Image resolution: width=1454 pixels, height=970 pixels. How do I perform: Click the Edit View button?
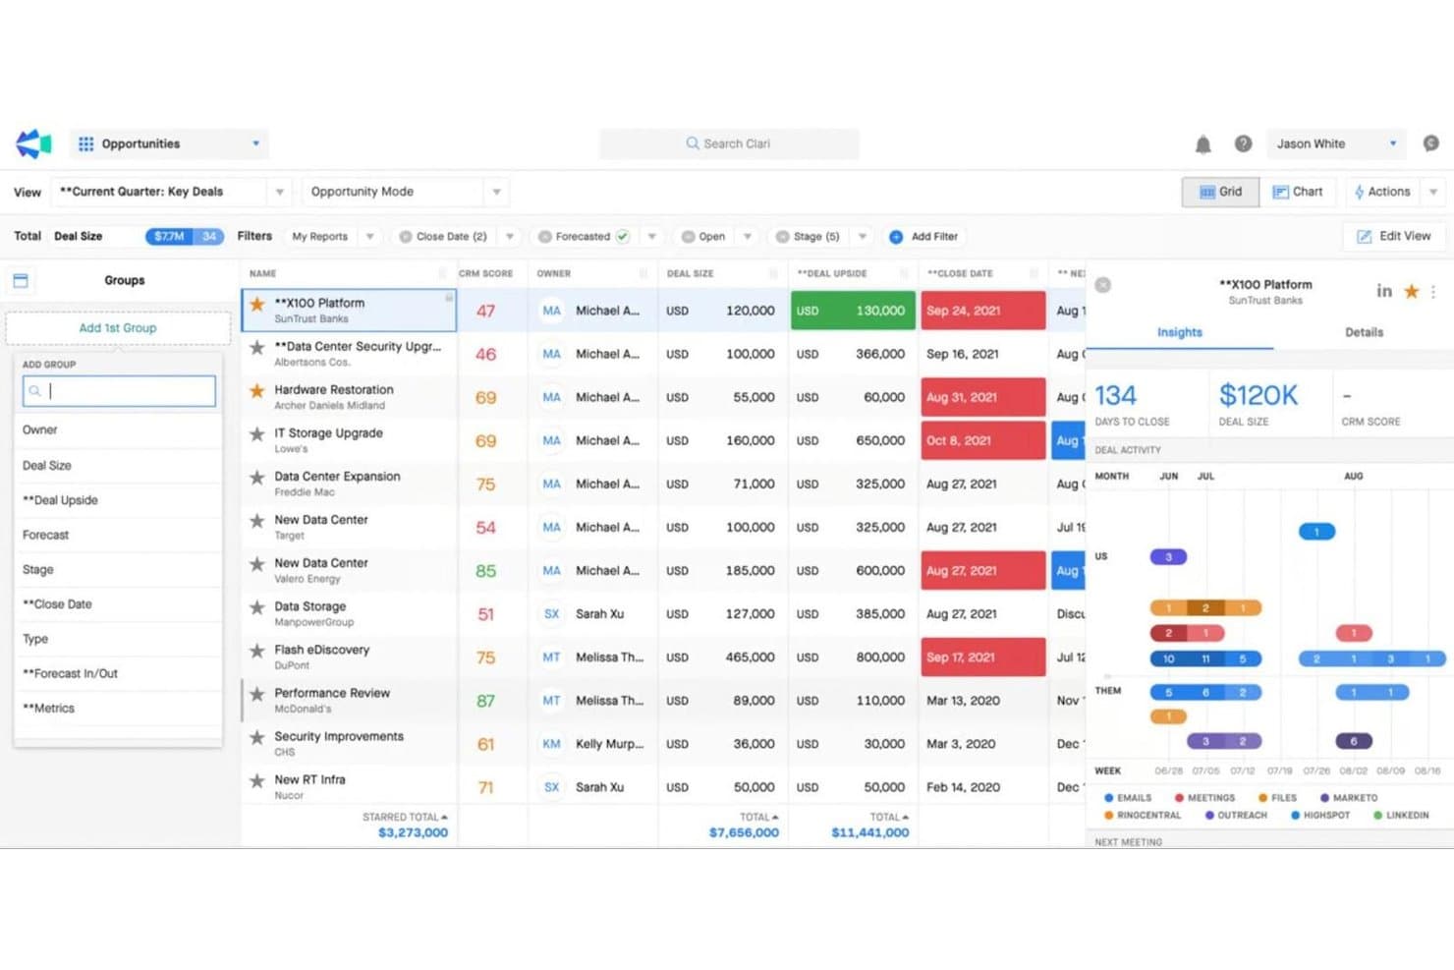pyautogui.click(x=1393, y=237)
